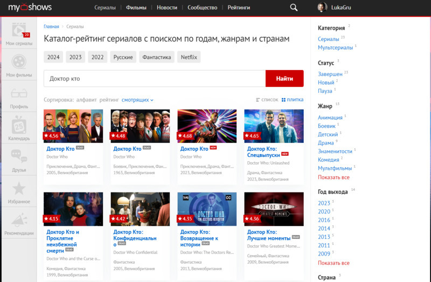The height and width of the screenshot is (282, 431).
Task: Focus the Доктор кто search field
Action: [x=155, y=78]
